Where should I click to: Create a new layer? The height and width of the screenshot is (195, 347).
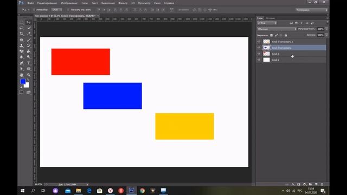[316, 184]
